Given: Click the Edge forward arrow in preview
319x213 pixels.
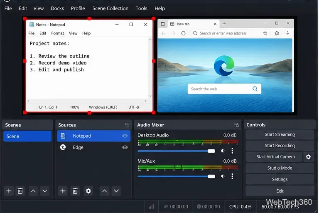Looking at the screenshot, I should 173,33.
